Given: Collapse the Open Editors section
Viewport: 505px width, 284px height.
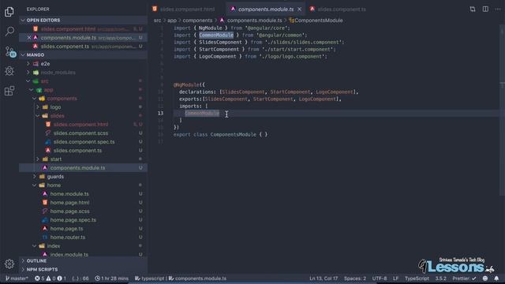Looking at the screenshot, I should point(83,20).
